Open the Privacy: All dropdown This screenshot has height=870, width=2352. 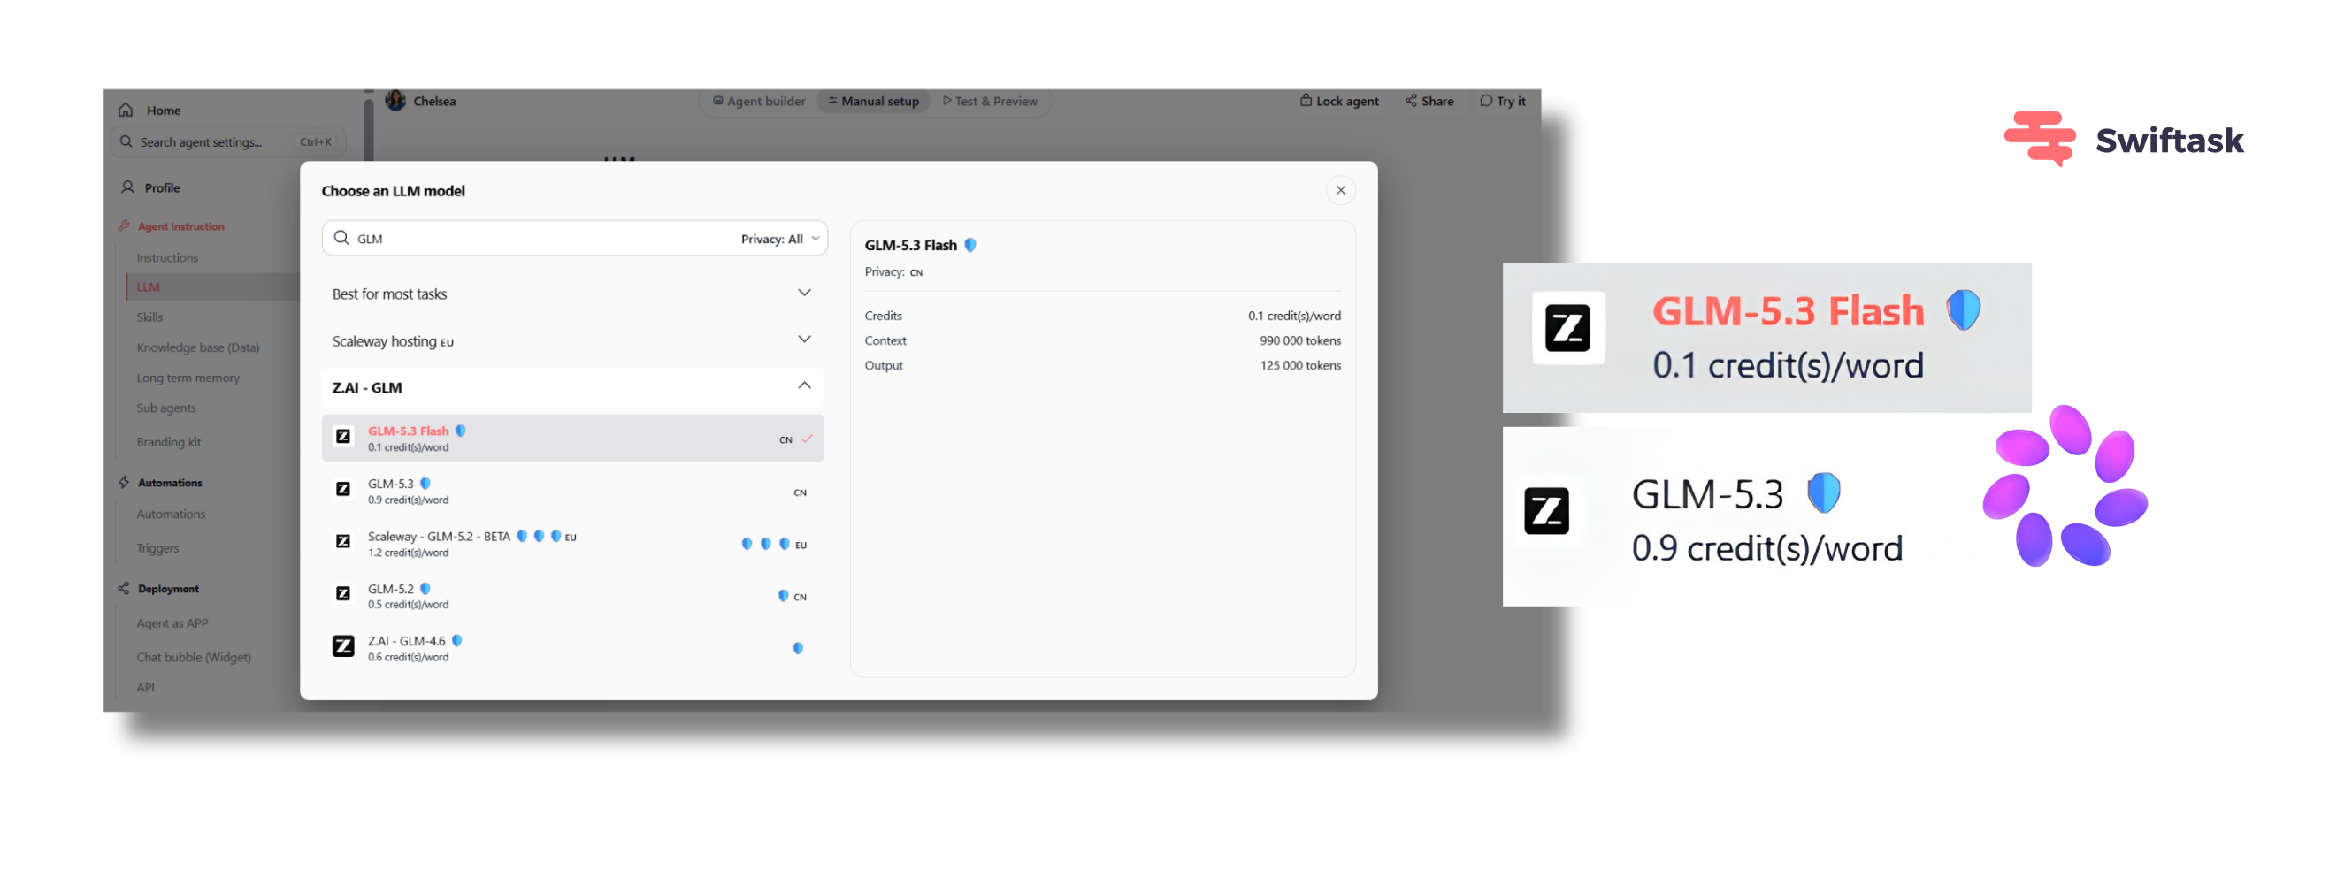778,238
